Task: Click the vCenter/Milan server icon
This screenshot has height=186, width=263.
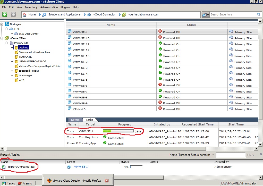Action: click(x=7, y=38)
